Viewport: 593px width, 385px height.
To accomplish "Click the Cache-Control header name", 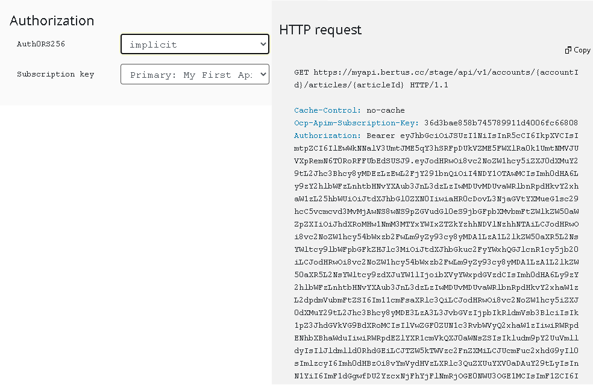I will tap(327, 110).
